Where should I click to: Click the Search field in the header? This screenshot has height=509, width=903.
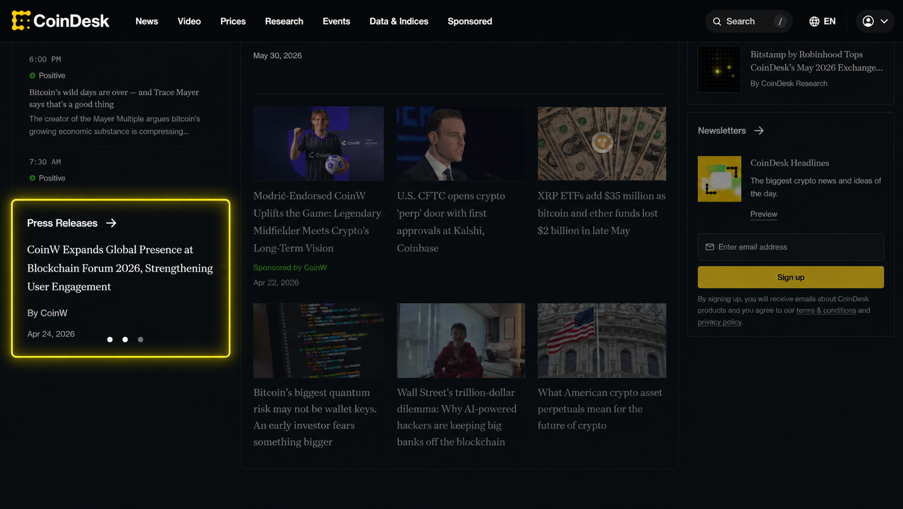click(x=749, y=21)
